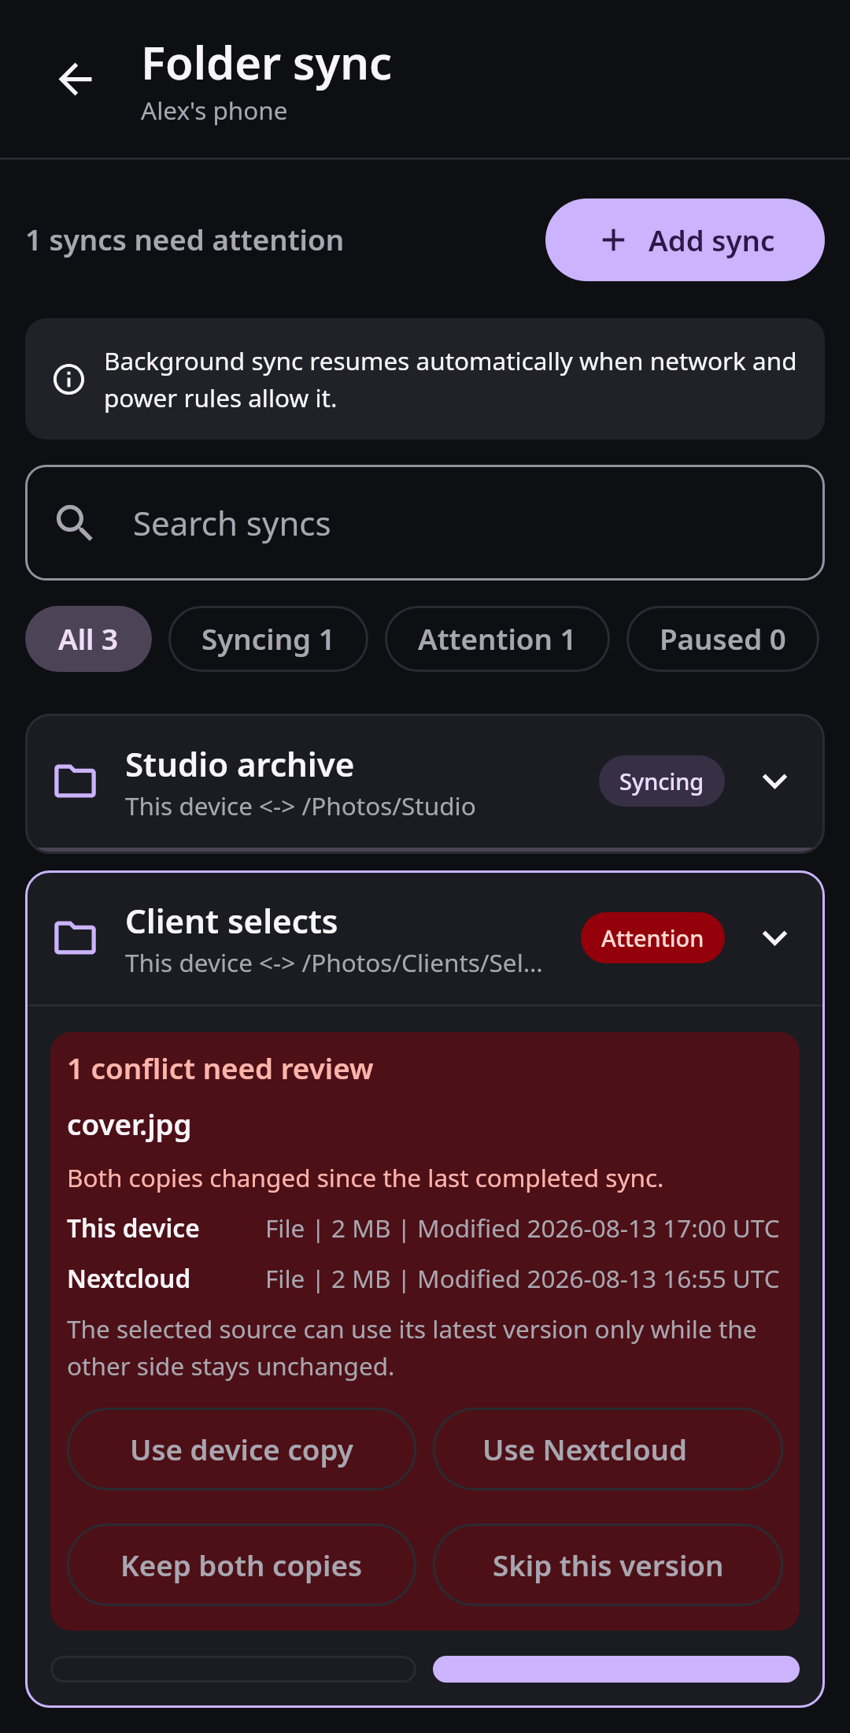
Task: Click the info icon in the background sync banner
Action: point(68,379)
